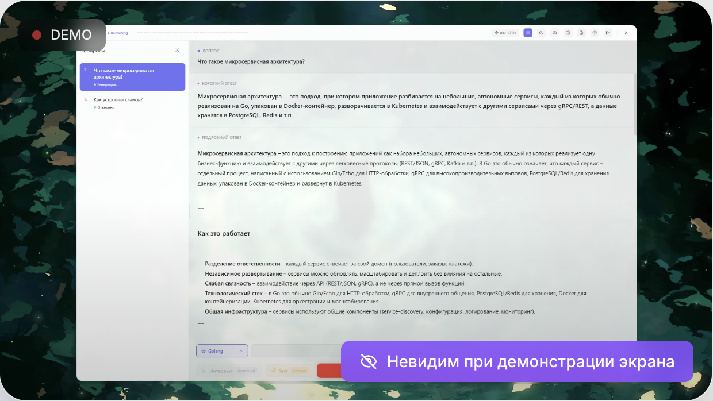Image resolution: width=713 pixels, height=401 pixels.
Task: Select question 'Что такое микросервисная архитектура?'
Action: [132, 77]
